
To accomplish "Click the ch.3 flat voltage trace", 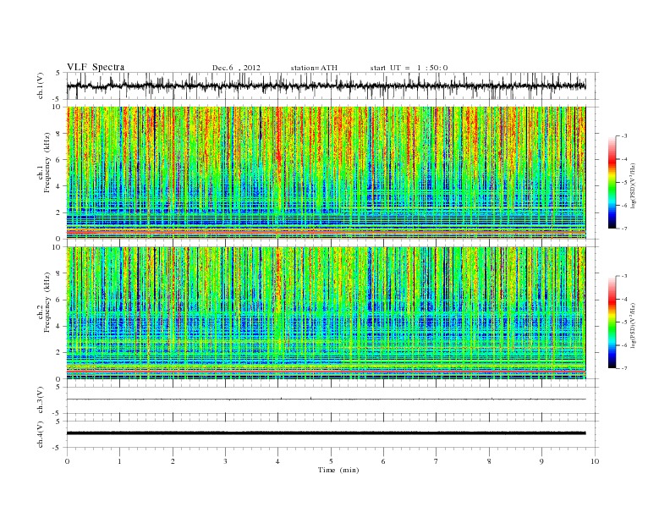I will (326, 400).
